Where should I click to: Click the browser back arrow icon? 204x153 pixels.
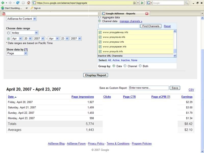tap(3, 3)
